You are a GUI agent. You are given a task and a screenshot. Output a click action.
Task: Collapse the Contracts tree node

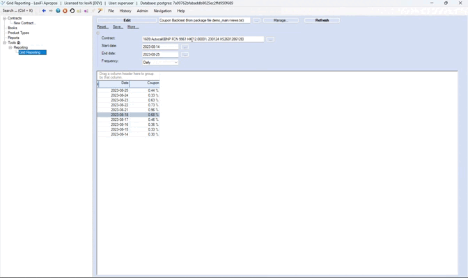coord(4,18)
